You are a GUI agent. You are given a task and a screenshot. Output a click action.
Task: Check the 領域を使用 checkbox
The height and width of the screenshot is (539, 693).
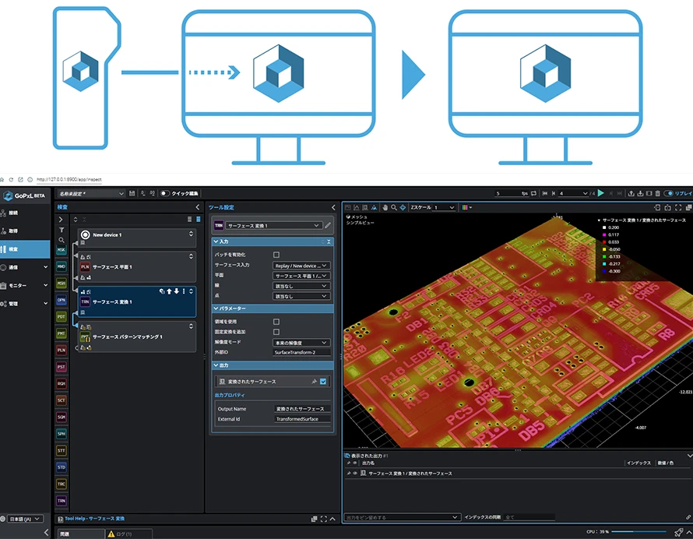tap(276, 321)
